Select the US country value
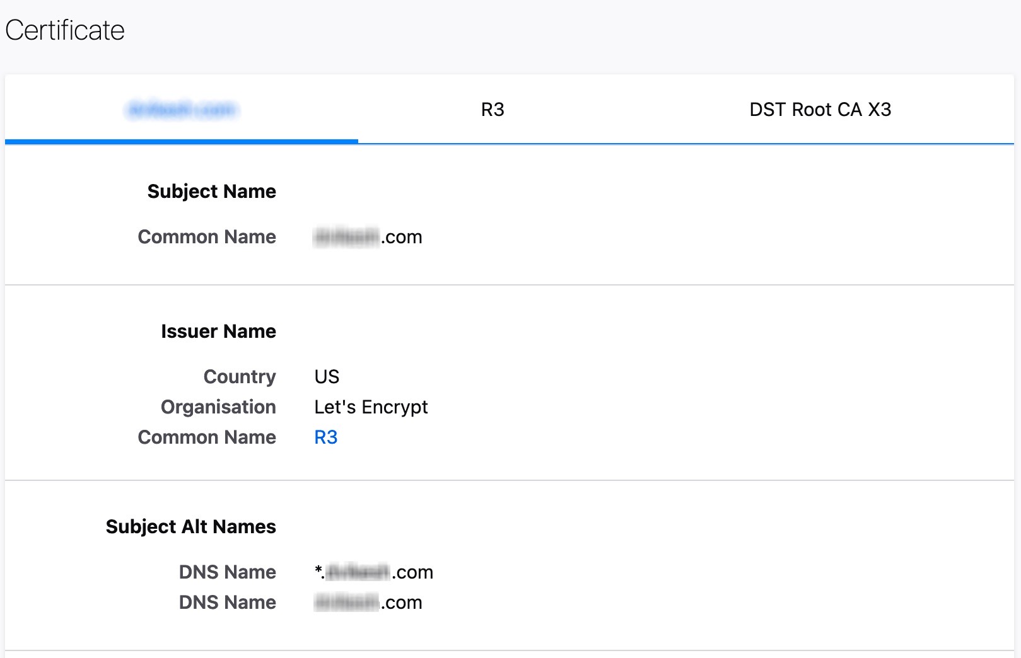This screenshot has height=658, width=1021. (x=327, y=377)
